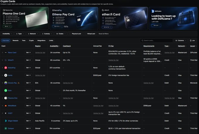
Task: Open the Network filter dropdown
Action: click(x=33, y=34)
